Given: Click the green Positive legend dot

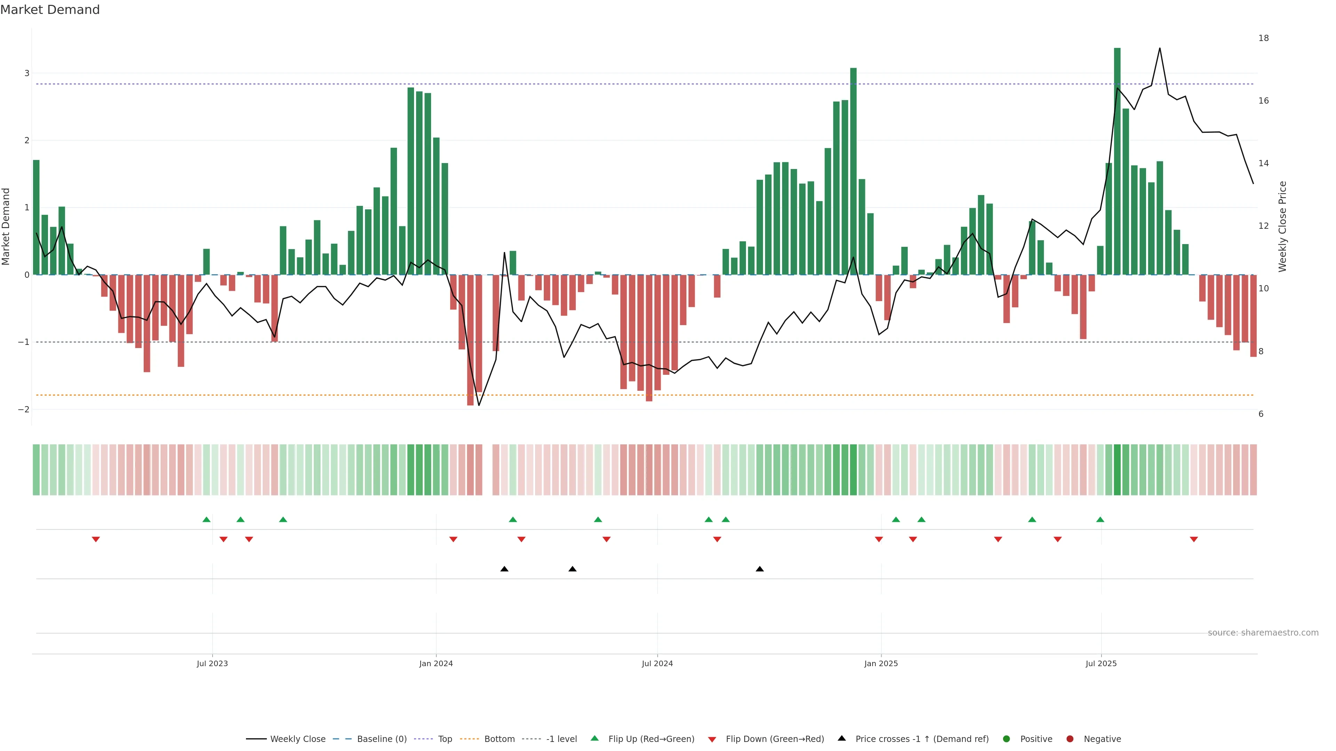Looking at the screenshot, I should point(1007,739).
